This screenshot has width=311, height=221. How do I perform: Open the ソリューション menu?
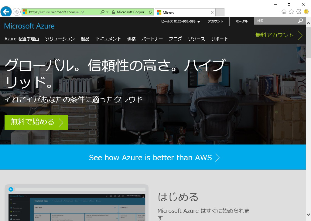pyautogui.click(x=60, y=39)
